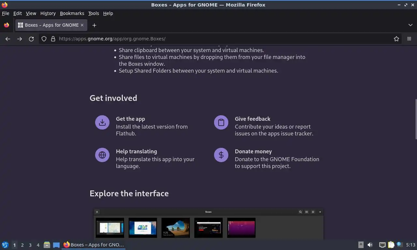Expand the list all tabs chevron

point(410,25)
